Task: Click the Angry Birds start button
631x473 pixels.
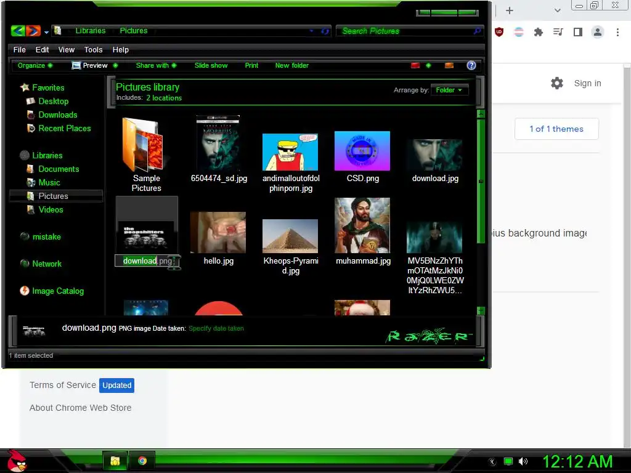Action: tap(17, 461)
